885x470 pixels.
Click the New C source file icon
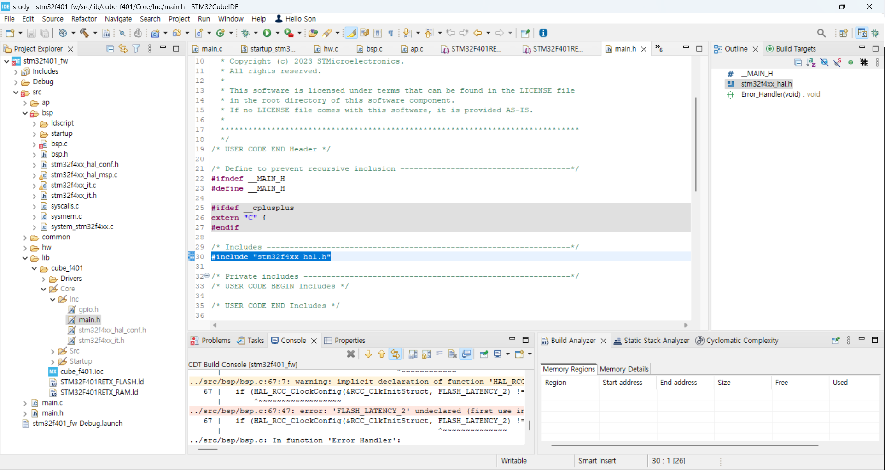point(199,33)
